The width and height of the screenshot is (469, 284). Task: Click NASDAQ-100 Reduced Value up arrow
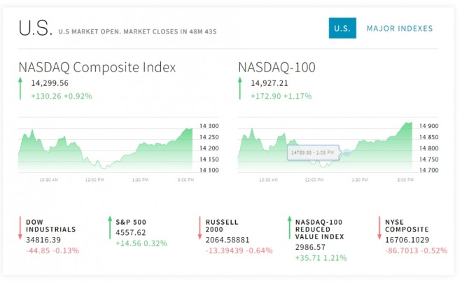pos(290,227)
